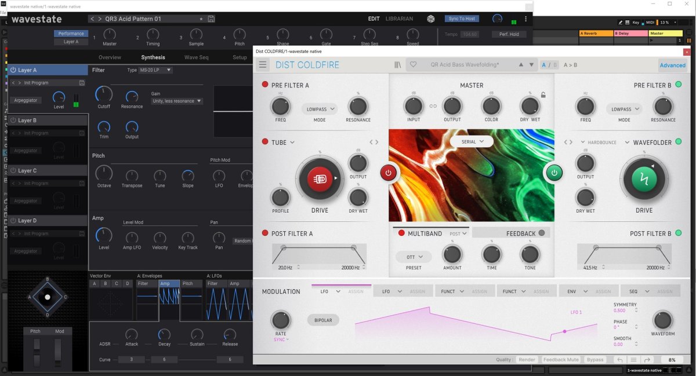This screenshot has height=376, width=696.
Task: Click the A > B copy button
Action: [570, 65]
